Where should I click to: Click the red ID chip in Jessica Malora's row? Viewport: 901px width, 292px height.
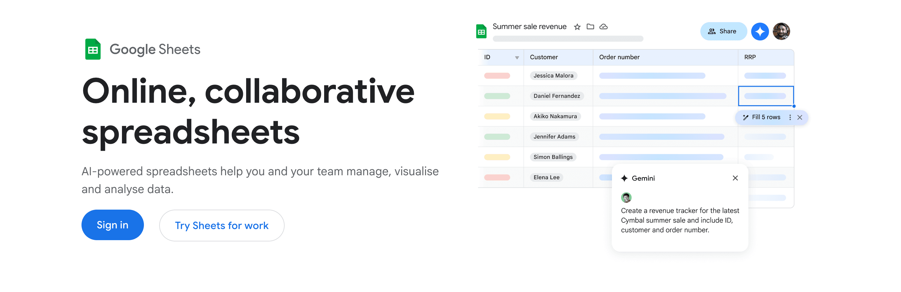(x=496, y=75)
